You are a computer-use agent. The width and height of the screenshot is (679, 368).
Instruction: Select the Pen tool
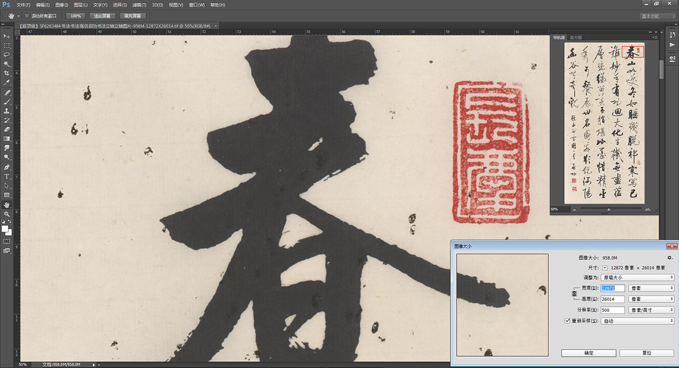pos(7,167)
